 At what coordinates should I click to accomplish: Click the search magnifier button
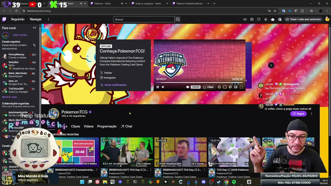178,19
